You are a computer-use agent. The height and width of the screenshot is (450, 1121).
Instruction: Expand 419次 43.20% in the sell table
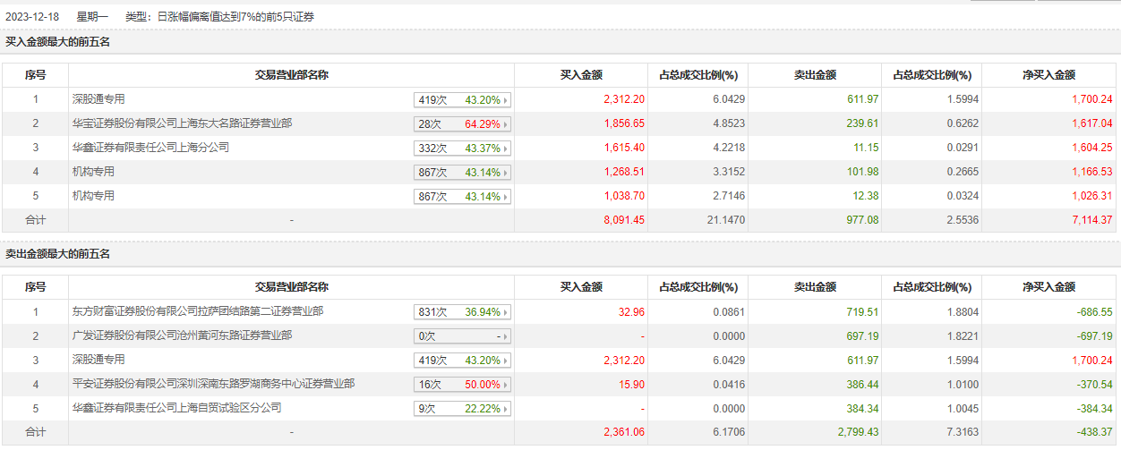point(462,361)
